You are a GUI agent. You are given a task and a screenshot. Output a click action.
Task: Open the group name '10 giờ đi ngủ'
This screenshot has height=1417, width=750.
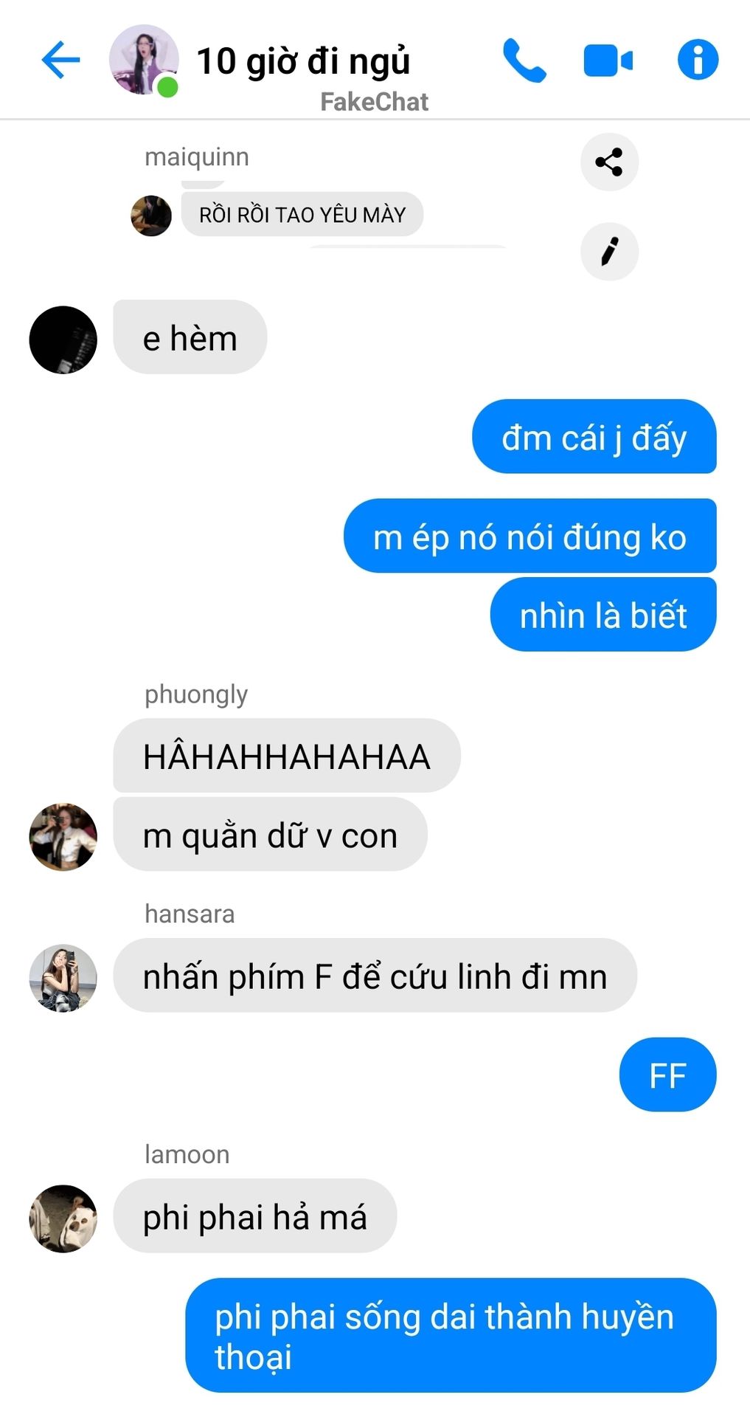(303, 61)
